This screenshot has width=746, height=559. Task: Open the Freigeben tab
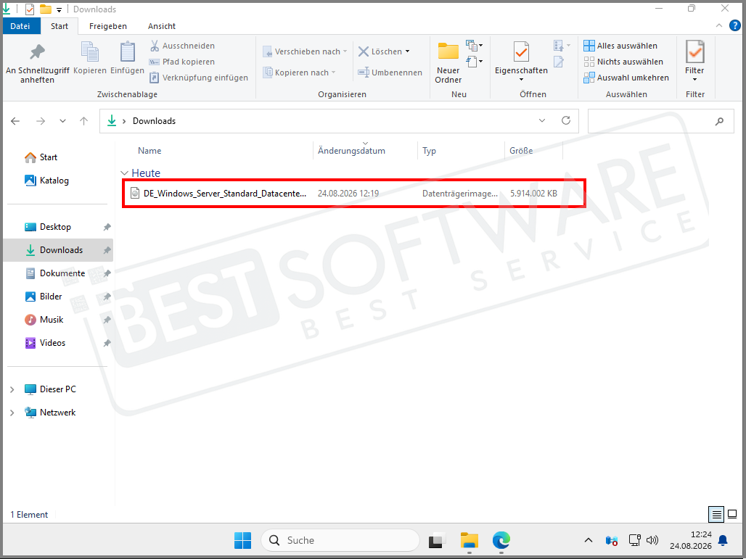coord(108,26)
